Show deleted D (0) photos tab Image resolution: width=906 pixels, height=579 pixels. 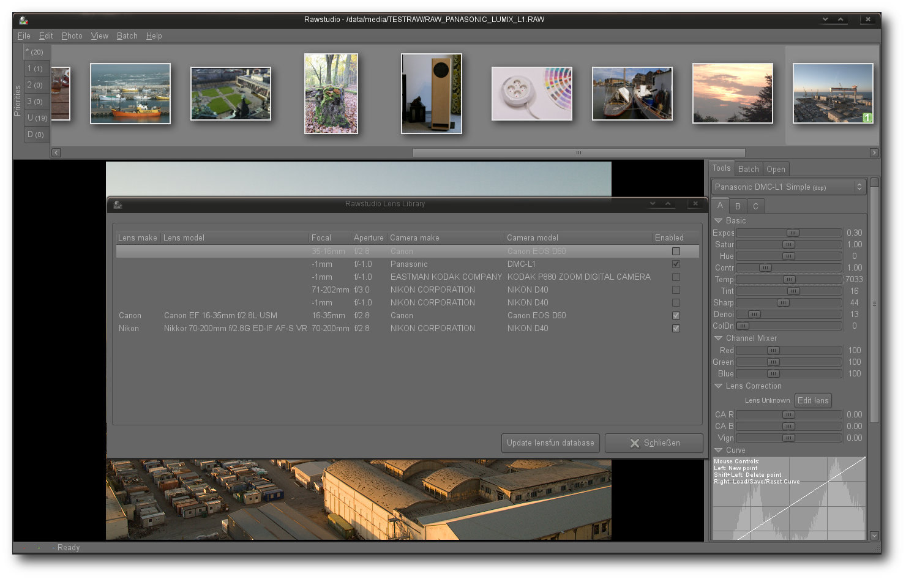click(x=37, y=134)
